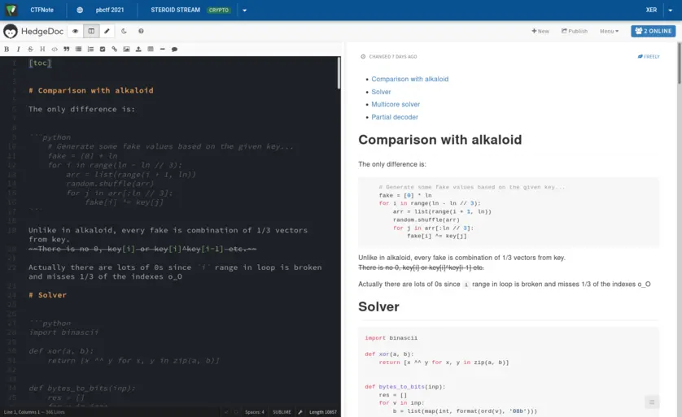Open the HedgeDoc Menu dropdown
Image resolution: width=682 pixels, height=417 pixels.
pyautogui.click(x=609, y=31)
